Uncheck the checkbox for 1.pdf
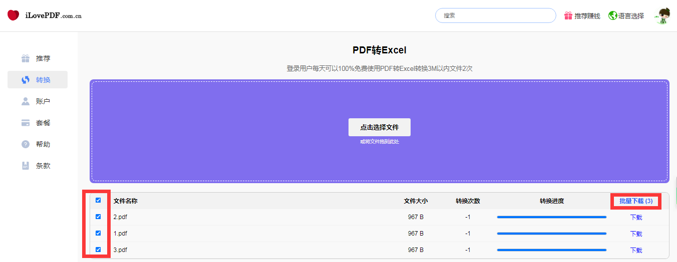 98,233
